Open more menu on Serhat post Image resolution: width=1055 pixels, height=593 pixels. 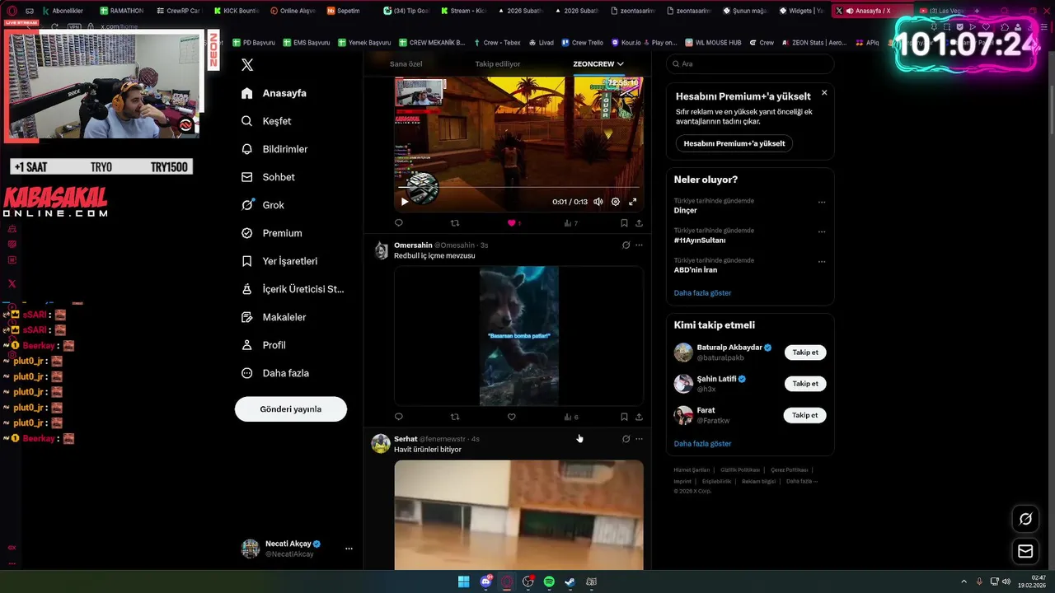point(639,439)
